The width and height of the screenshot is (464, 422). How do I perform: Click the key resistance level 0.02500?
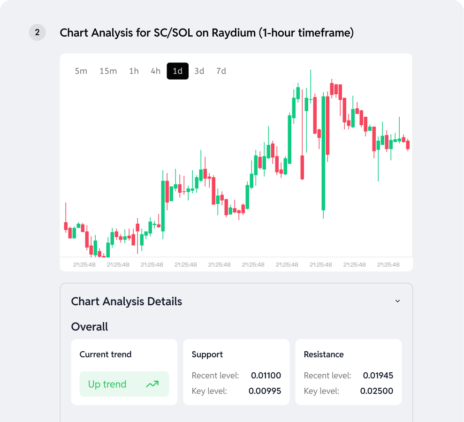click(x=376, y=391)
